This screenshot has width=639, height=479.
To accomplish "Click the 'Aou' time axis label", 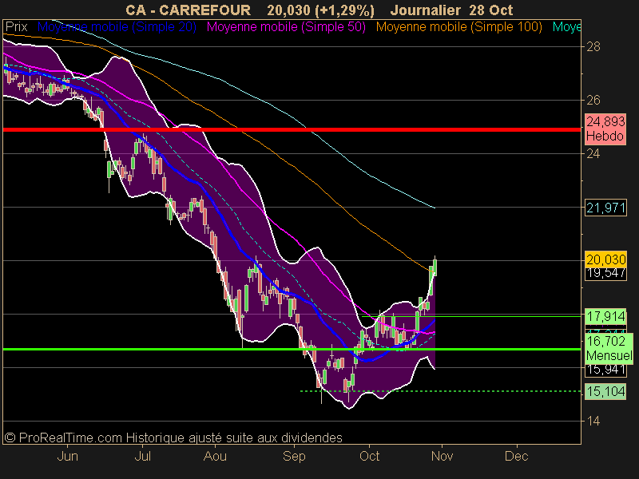I will [x=215, y=456].
